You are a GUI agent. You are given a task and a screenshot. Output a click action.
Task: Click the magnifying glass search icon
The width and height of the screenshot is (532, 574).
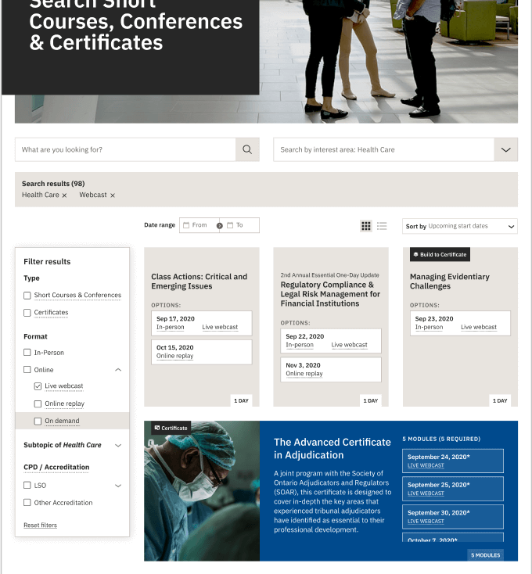coord(247,149)
